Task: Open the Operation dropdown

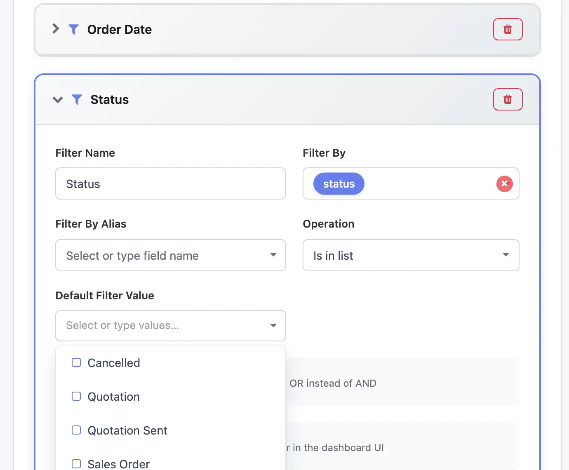Action: tap(411, 255)
